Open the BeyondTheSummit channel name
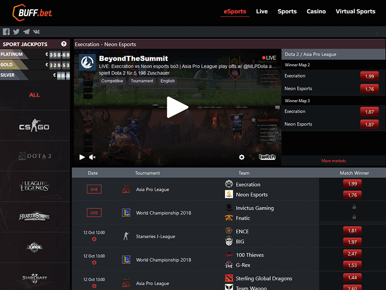Viewport: 386px width, 290px height. pyautogui.click(x=134, y=58)
